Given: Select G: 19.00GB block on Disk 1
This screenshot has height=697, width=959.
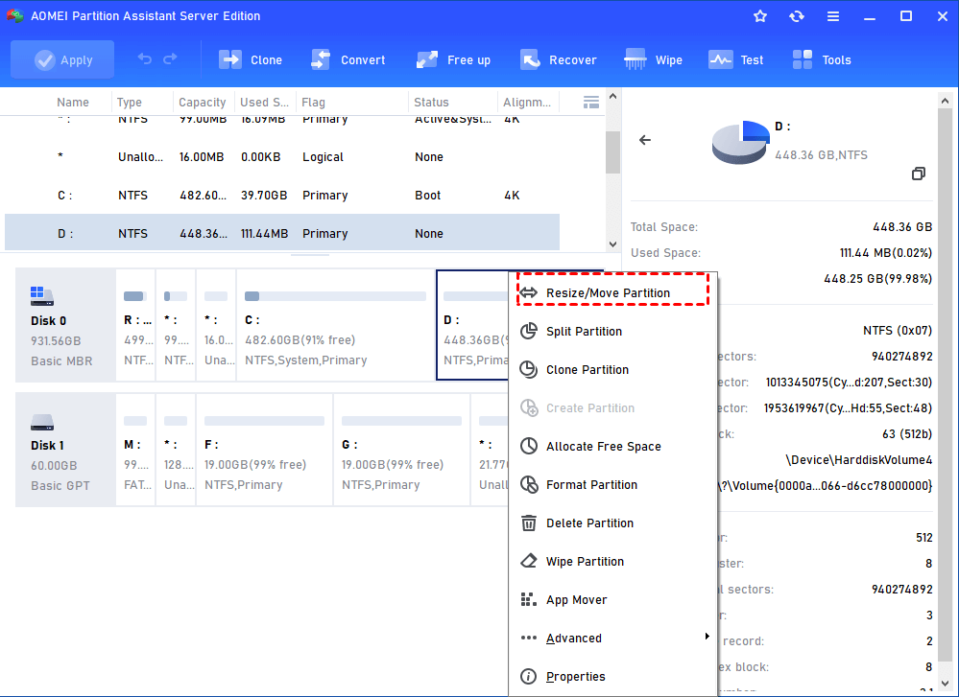Looking at the screenshot, I should pos(402,451).
